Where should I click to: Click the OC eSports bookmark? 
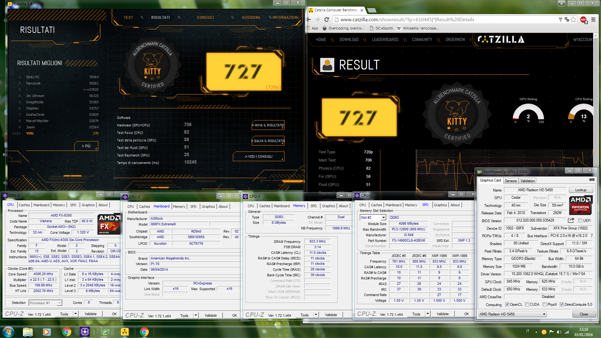pyautogui.click(x=381, y=28)
